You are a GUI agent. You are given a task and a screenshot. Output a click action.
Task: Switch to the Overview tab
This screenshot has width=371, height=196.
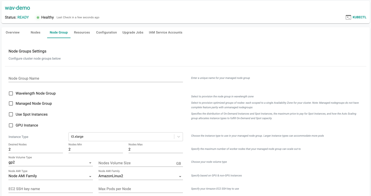pyautogui.click(x=13, y=32)
